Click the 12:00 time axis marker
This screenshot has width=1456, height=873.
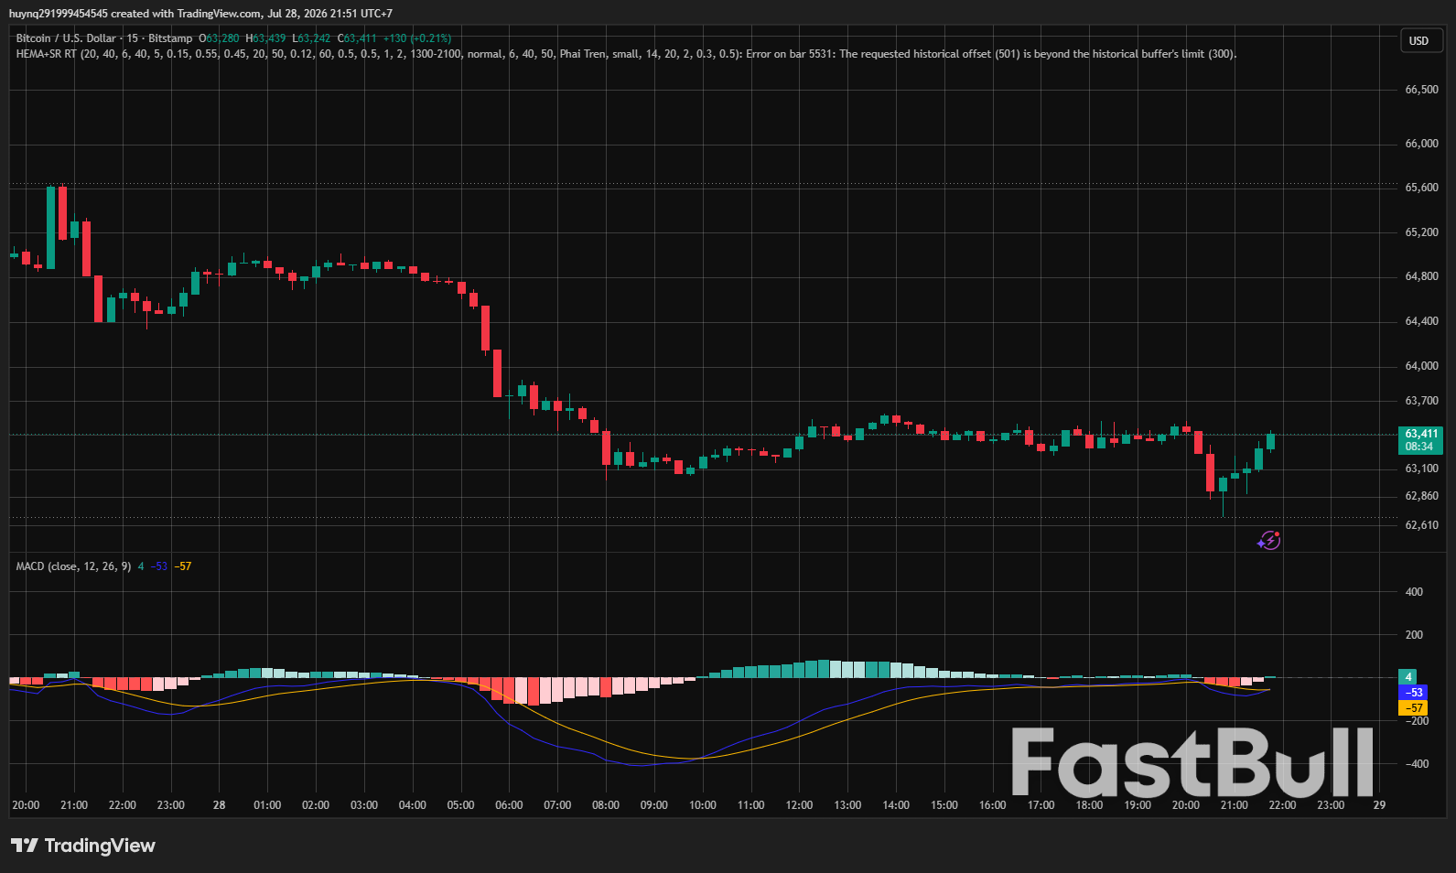799,805
